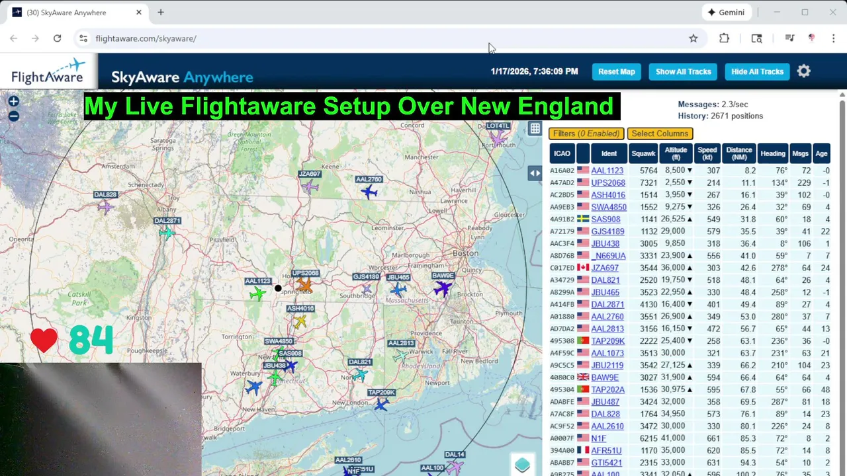Open the map grid overlay icon
This screenshot has height=476, width=847.
click(535, 129)
